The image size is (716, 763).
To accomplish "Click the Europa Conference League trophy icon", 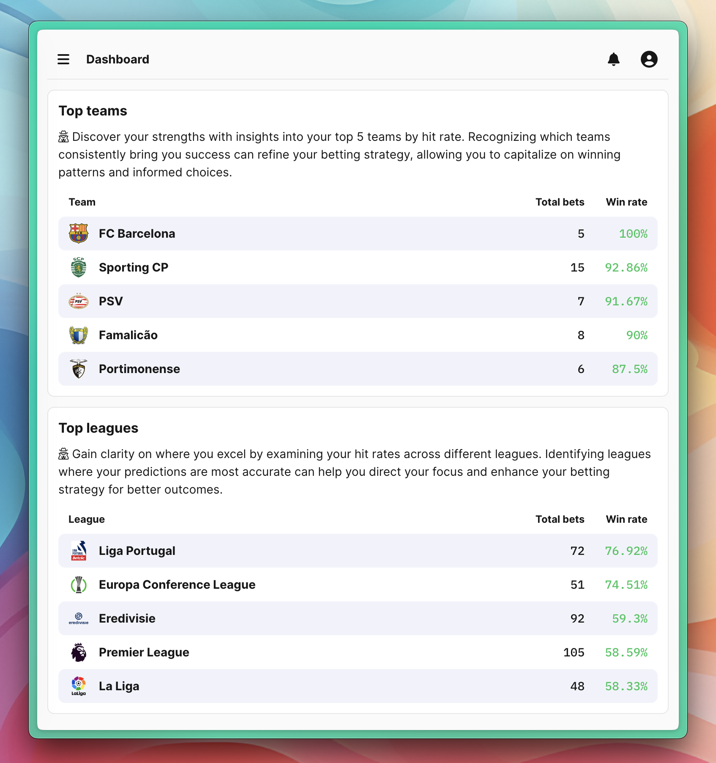I will (79, 585).
